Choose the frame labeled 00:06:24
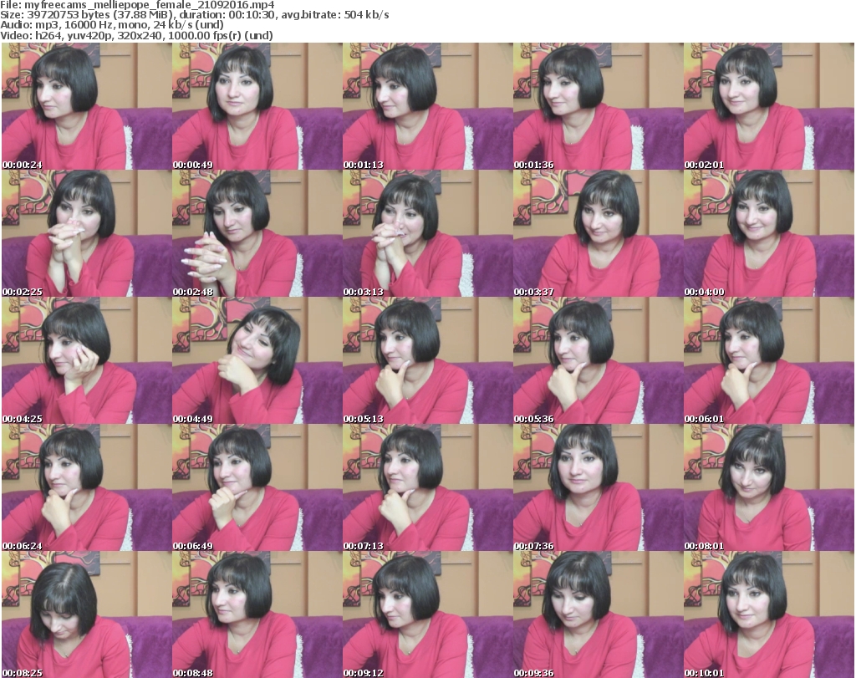 pos(86,487)
